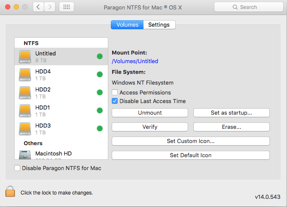Click the Others section header
287x207 pixels.
click(33, 143)
